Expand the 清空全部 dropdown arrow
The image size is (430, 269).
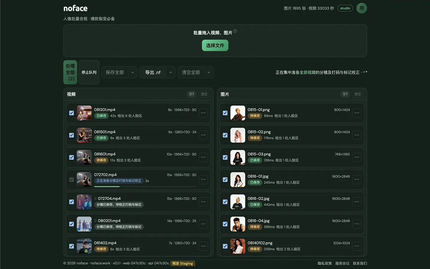(x=209, y=72)
